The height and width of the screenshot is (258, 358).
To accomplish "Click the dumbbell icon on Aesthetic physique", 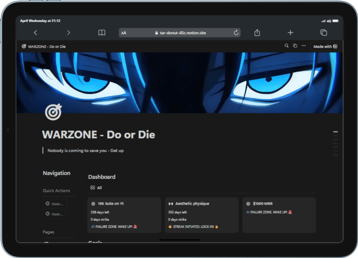I will point(171,204).
